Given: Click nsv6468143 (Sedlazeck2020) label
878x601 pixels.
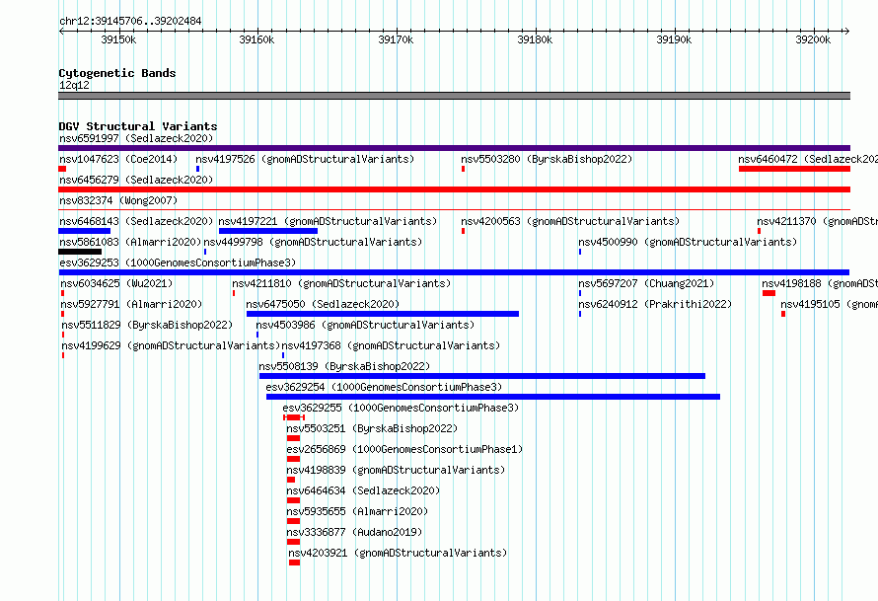Looking at the screenshot, I should [136, 221].
